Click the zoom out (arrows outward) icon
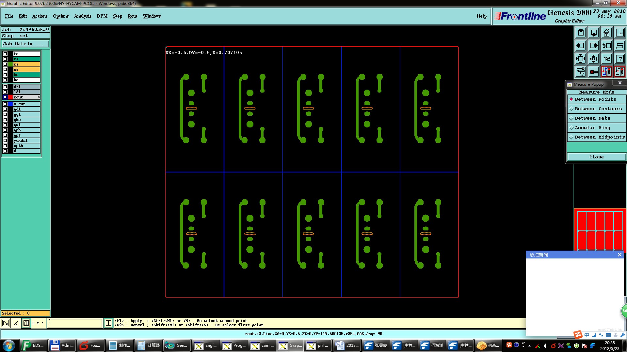Screen dimensions: 627x352 [593, 59]
